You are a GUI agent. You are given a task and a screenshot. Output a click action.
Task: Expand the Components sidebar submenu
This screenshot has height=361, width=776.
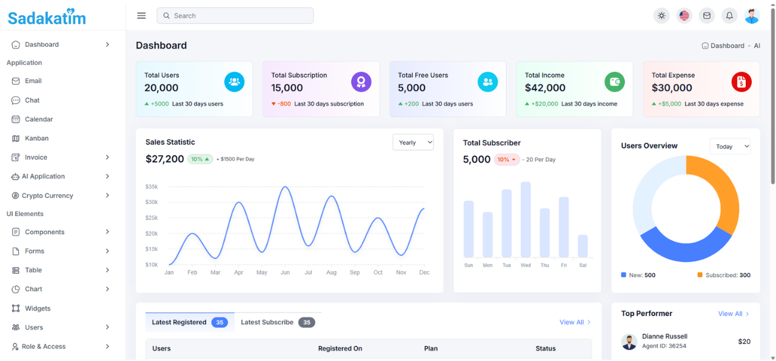tap(59, 232)
